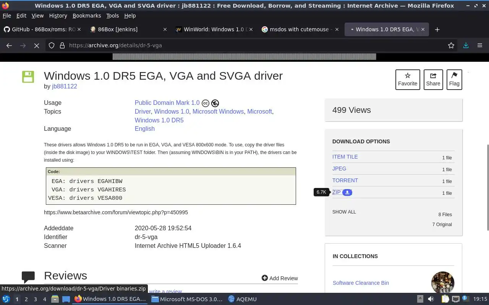Click the Favorite button
This screenshot has height=305, width=489.
pos(408,80)
